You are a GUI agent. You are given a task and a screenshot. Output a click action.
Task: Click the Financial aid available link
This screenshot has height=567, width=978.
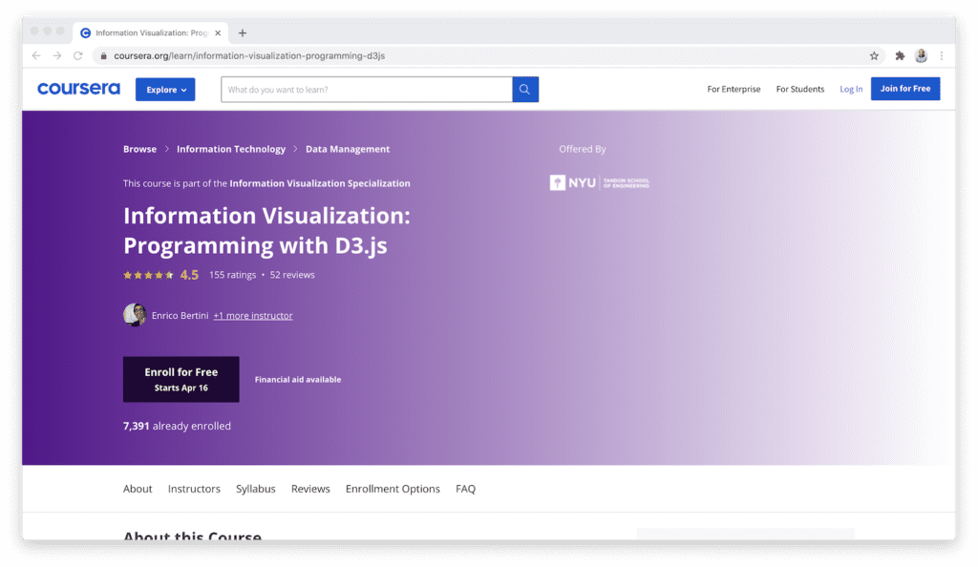tap(298, 380)
